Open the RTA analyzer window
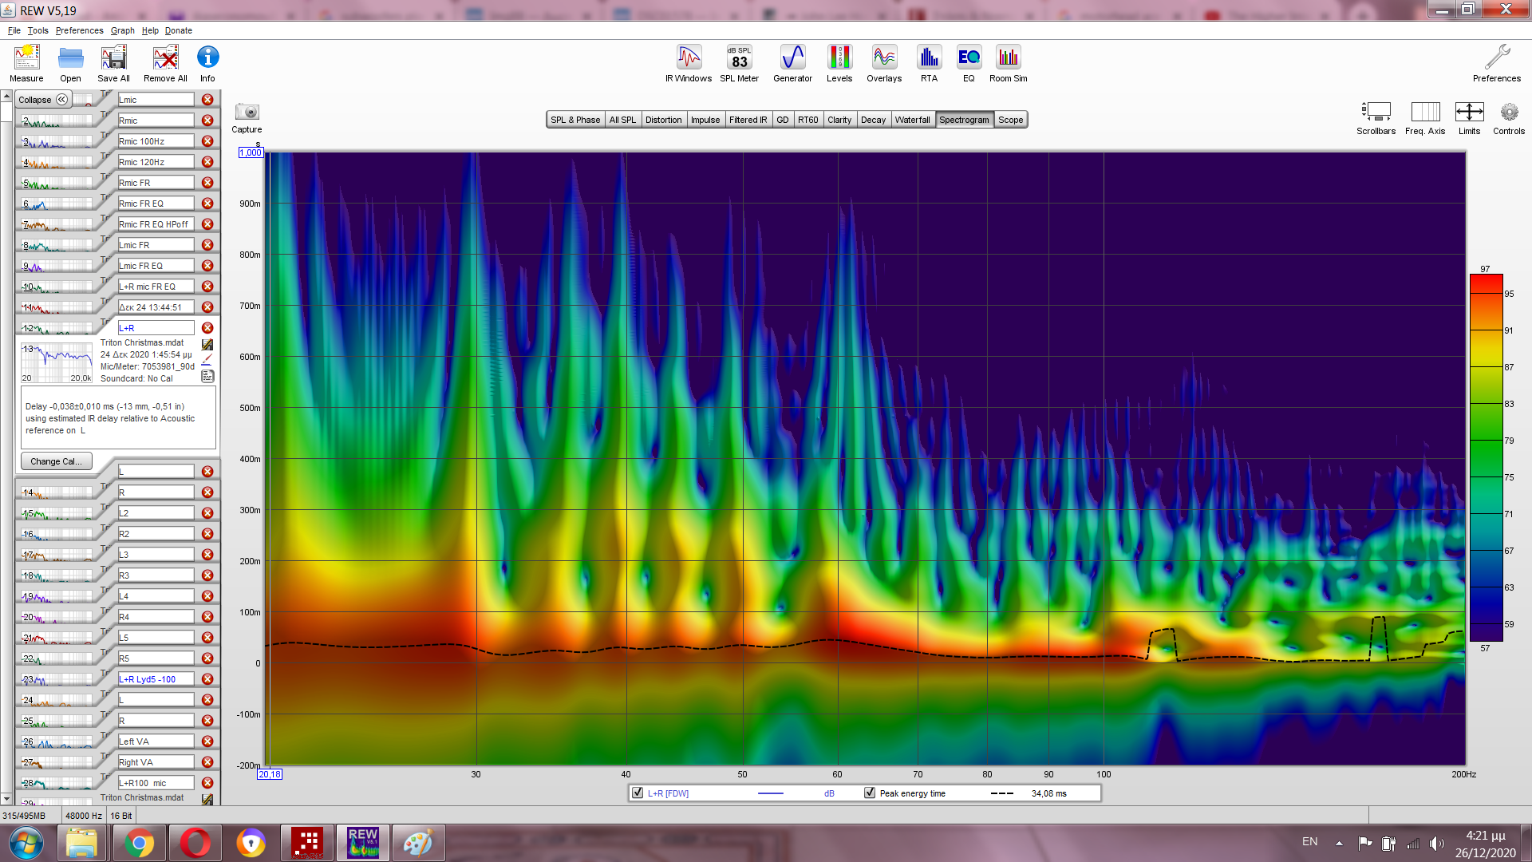Screen dimensions: 1532x862 pos(929,63)
